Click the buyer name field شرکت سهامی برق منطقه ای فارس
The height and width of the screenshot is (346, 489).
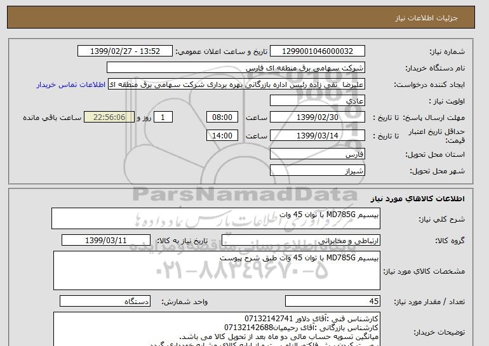236,68
